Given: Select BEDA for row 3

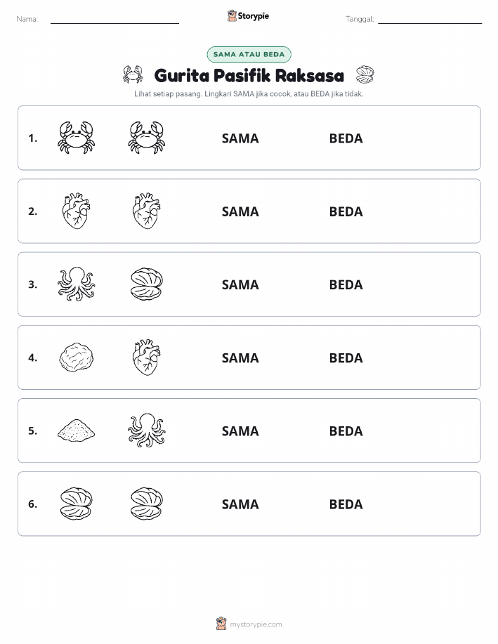Looking at the screenshot, I should (346, 284).
